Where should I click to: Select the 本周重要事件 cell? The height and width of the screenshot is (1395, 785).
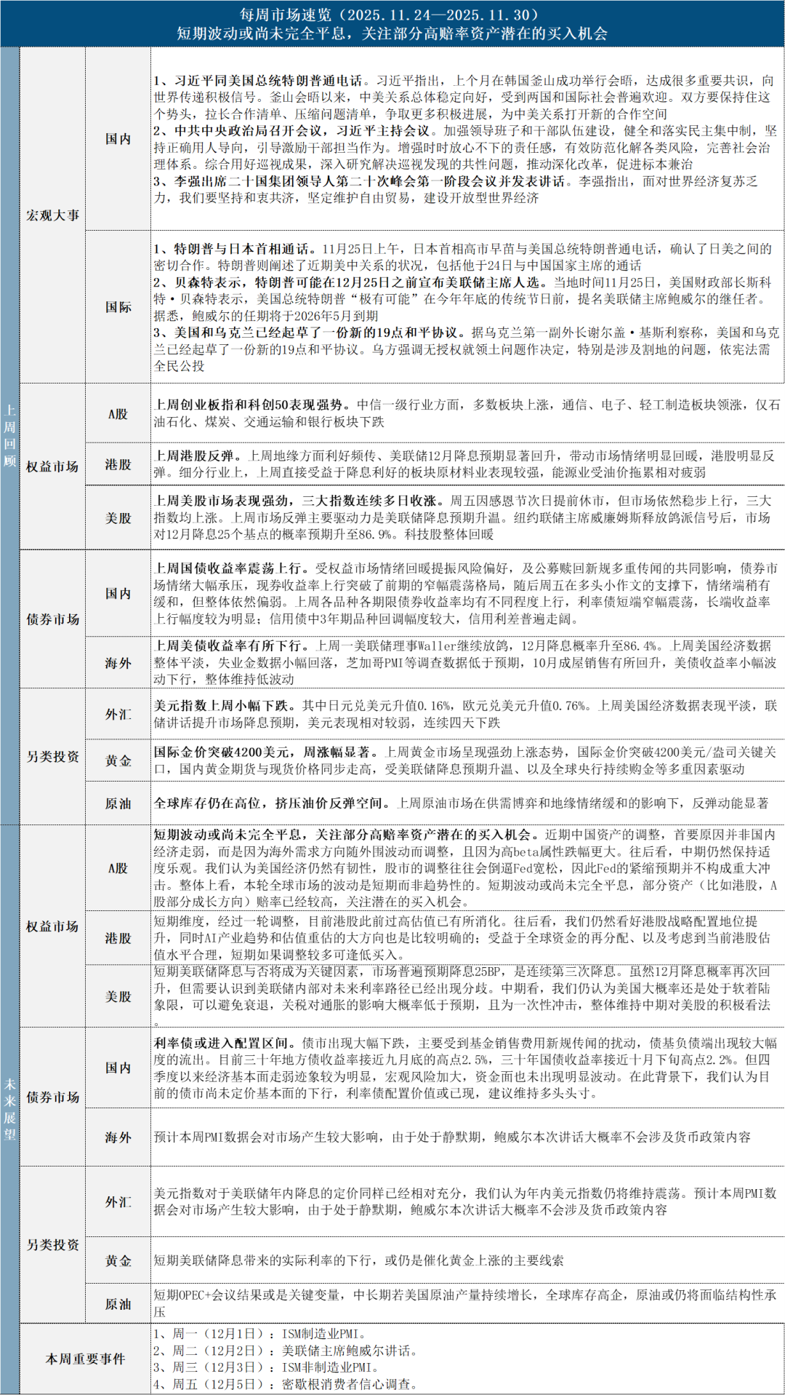coord(85,1359)
